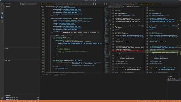The height and width of the screenshot is (102, 181).
Task: Click the line and column indicator in status bar
Action: coord(151,101)
